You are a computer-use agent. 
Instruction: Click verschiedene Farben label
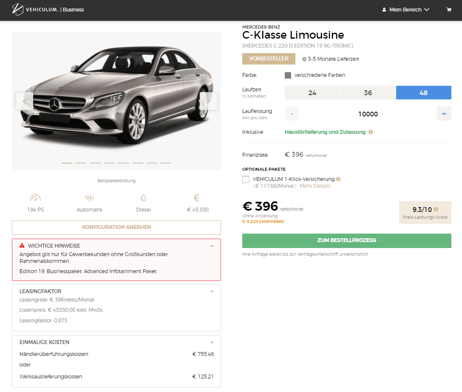[320, 75]
